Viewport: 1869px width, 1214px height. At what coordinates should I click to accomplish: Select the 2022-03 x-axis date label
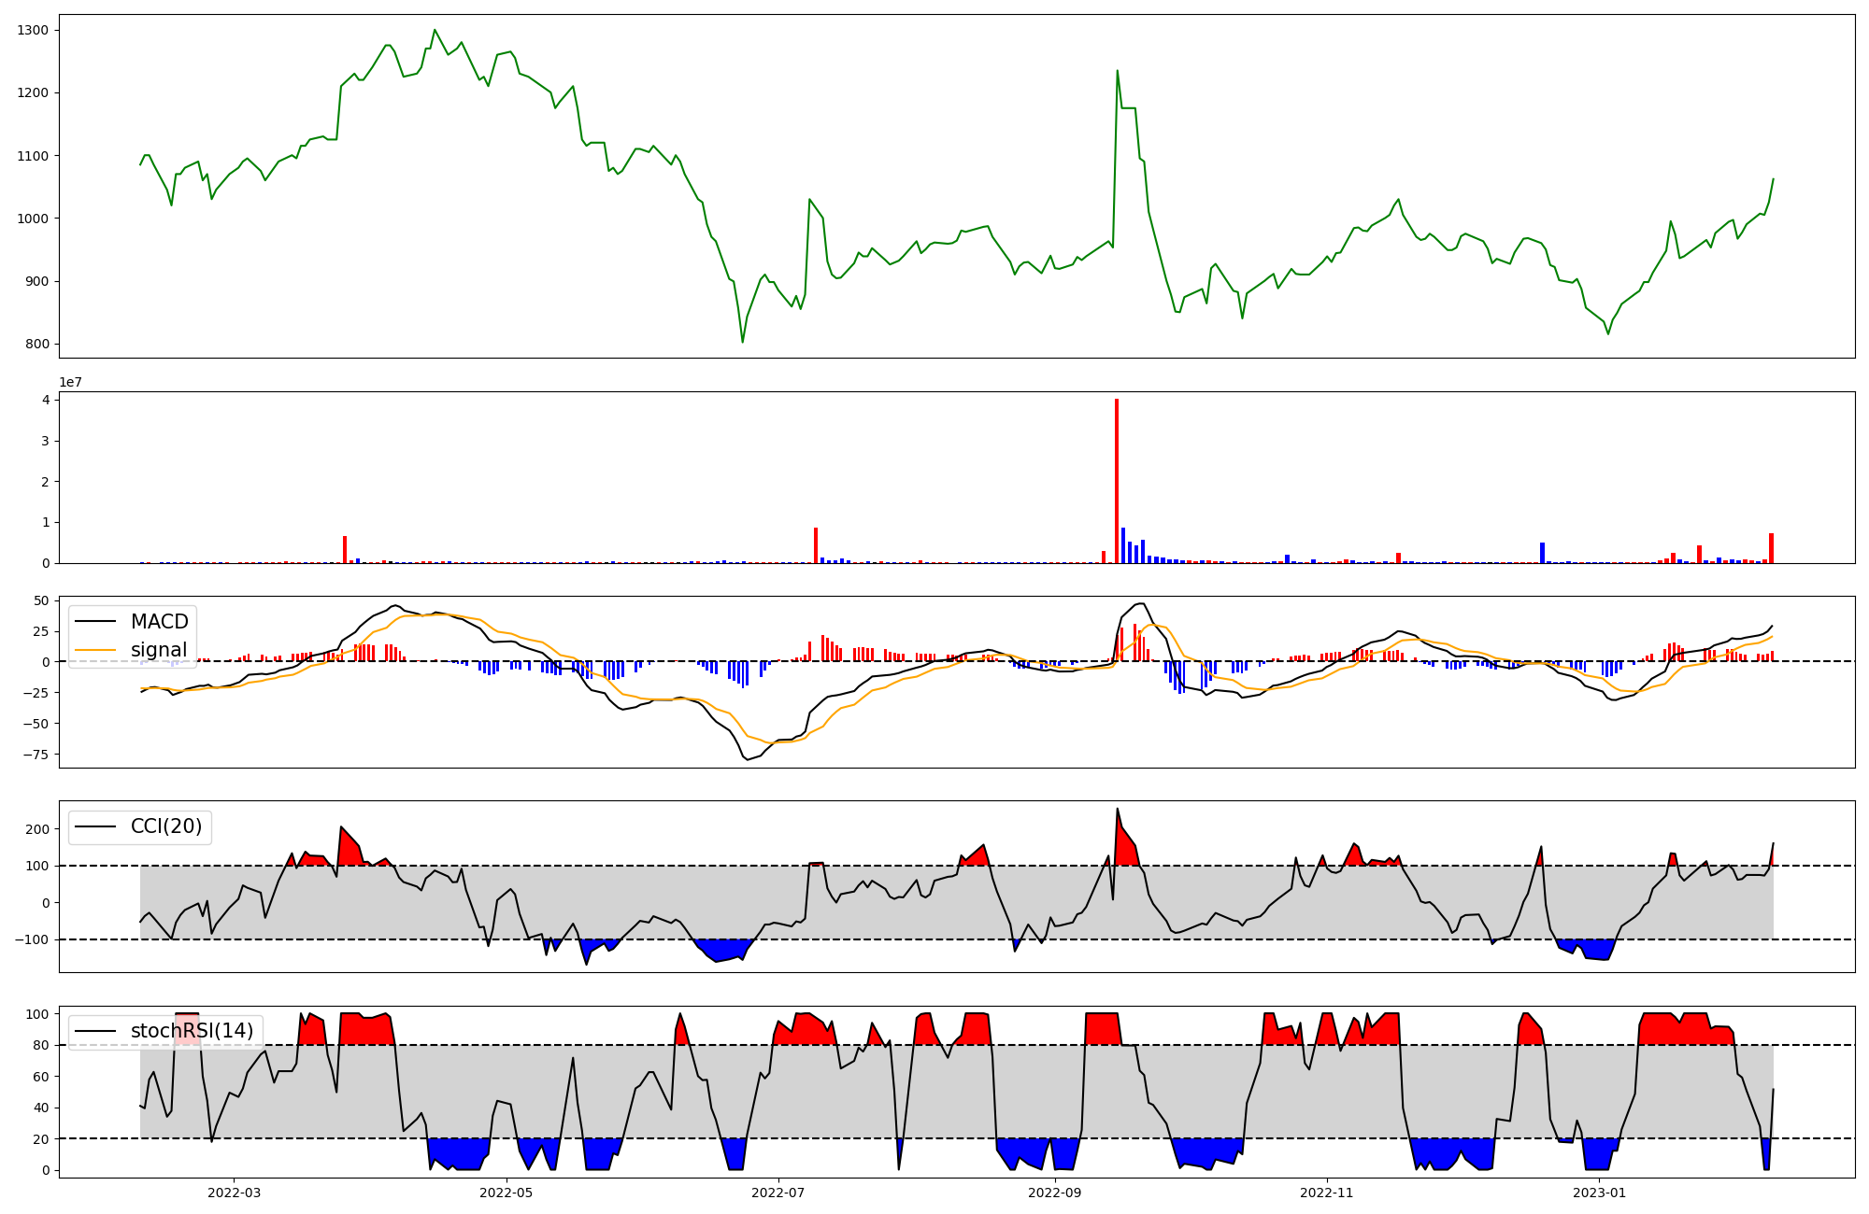point(234,1193)
